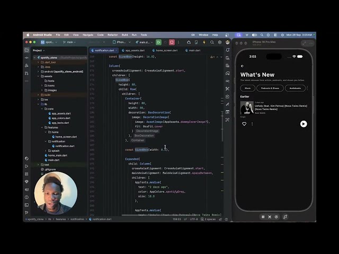Image resolution: width=339 pixels, height=254 pixels.
Task: Click the more actions dots beside Stop button
Action: pos(179,42)
